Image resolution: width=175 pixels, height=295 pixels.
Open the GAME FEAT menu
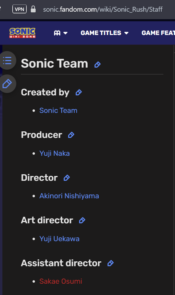[158, 33]
